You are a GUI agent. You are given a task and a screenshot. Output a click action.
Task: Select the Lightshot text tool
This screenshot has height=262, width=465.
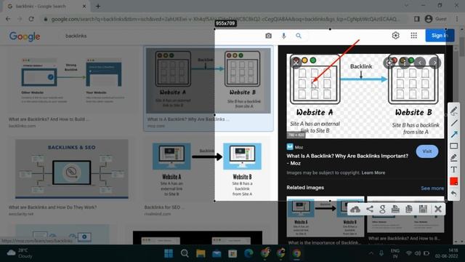tap(453, 170)
